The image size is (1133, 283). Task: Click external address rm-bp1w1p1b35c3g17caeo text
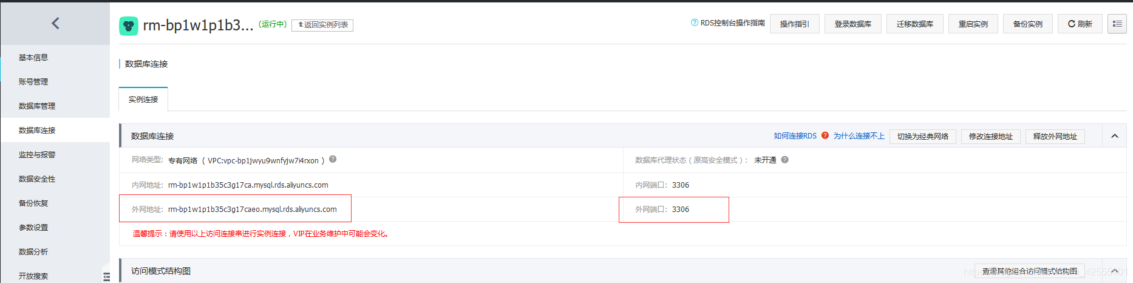click(252, 210)
